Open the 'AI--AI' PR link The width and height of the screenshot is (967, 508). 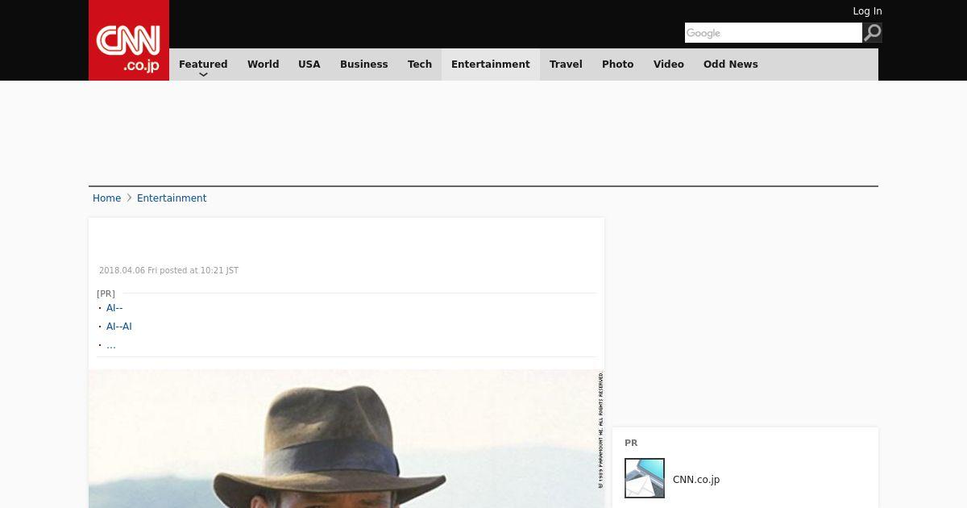[x=119, y=327]
